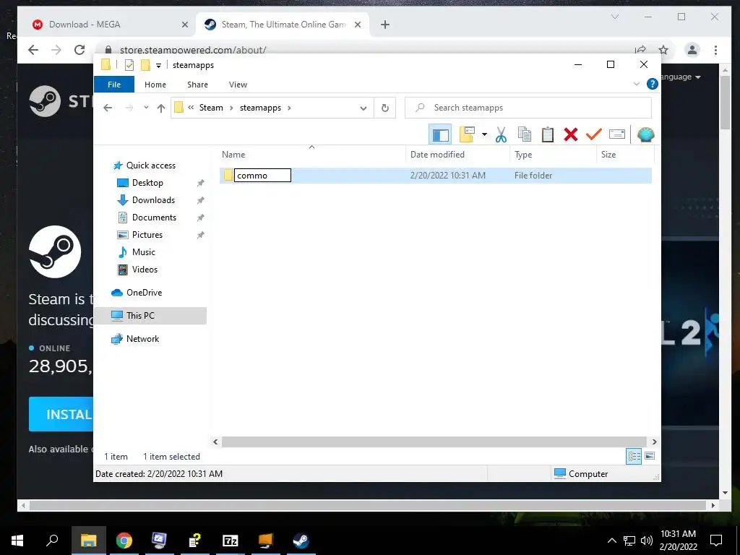The width and height of the screenshot is (740, 555).
Task: Go back in Explorer navigation
Action: (x=108, y=108)
